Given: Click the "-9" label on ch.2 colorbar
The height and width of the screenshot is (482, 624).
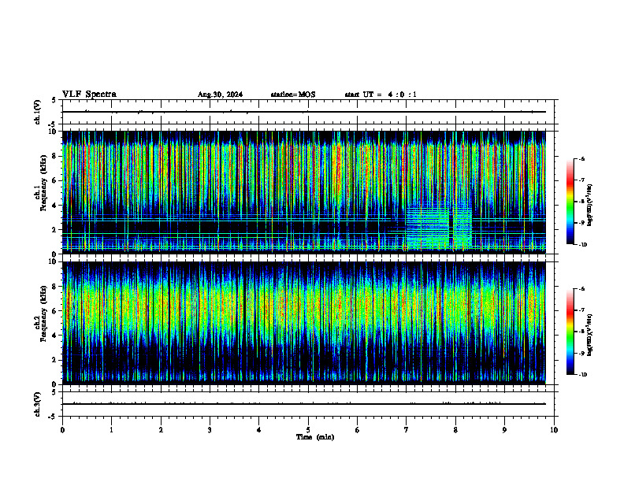Looking at the screenshot, I should [581, 353].
